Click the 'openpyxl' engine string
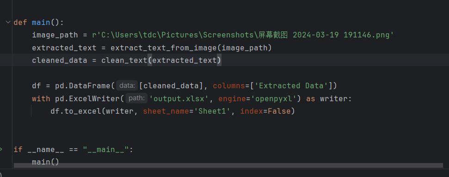The image size is (449, 177). tap(274, 98)
